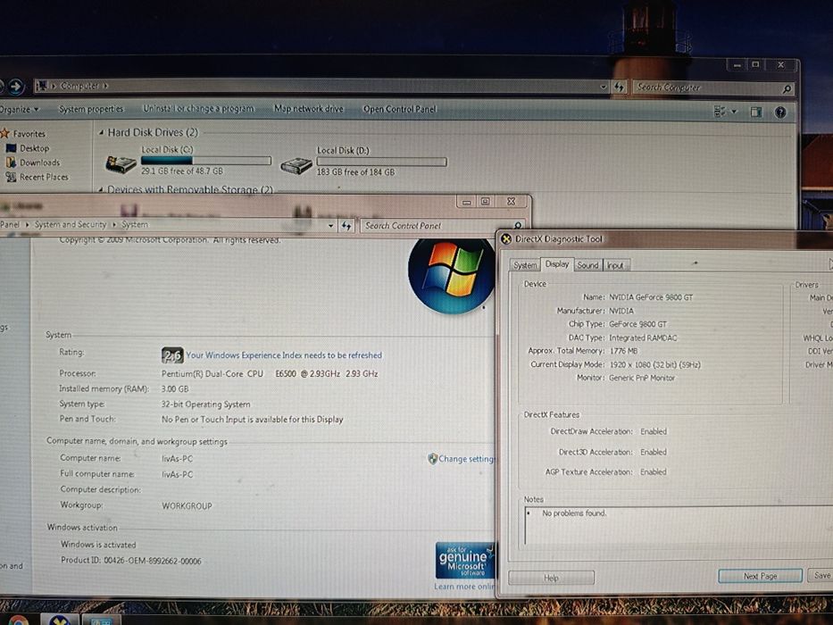Click the Help button in DirectX tool
Viewport: 833px width, 625px height.
pos(551,578)
